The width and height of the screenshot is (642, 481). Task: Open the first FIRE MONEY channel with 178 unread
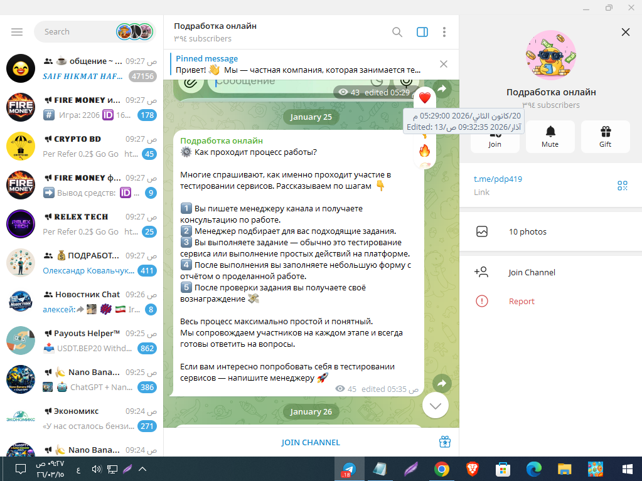(82, 107)
